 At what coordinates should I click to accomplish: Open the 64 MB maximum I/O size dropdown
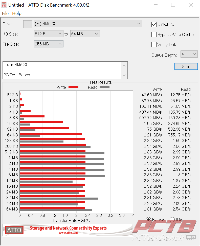85,34
